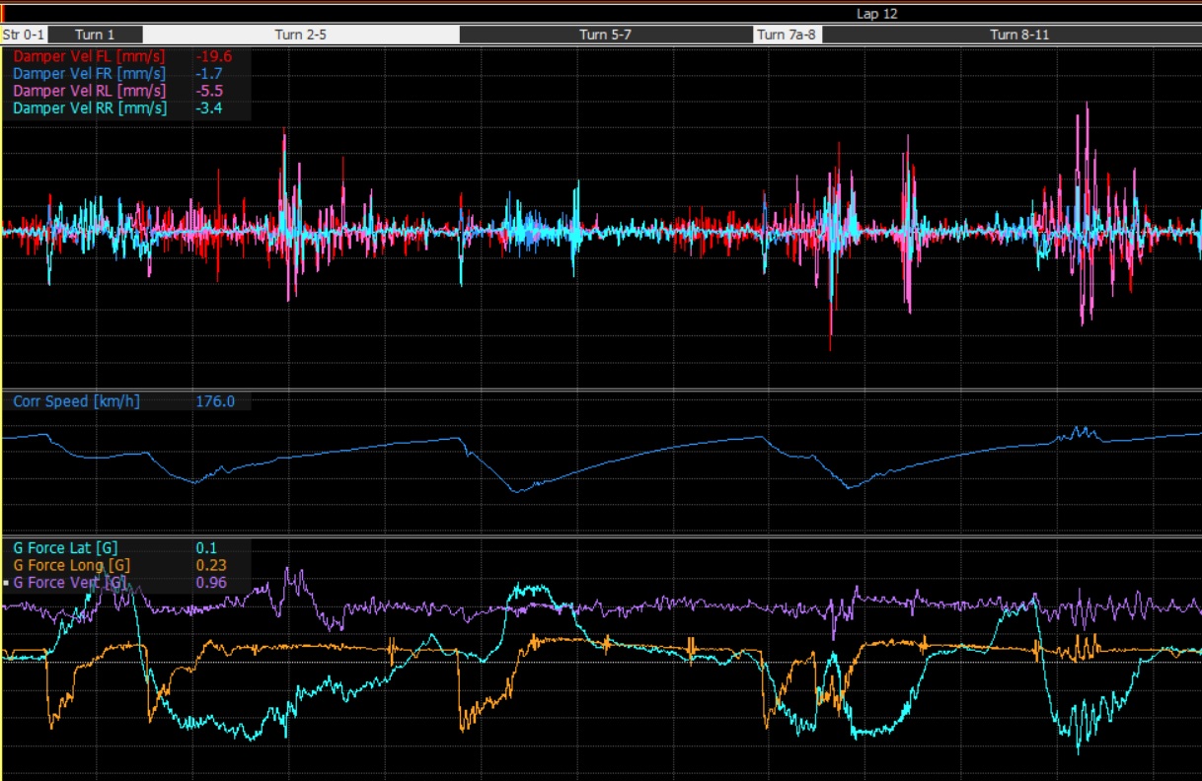
Task: Click the Lap 12 label bar
Action: point(876,14)
